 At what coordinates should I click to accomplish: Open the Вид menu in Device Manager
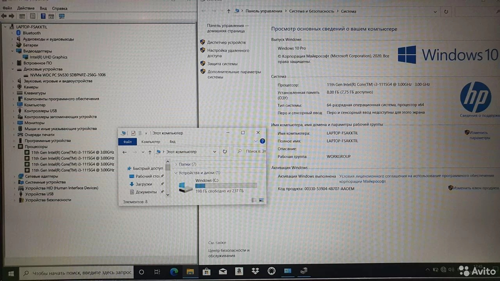tap(43, 8)
